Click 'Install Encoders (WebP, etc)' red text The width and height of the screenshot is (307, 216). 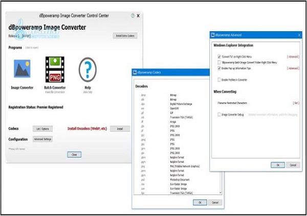tap(87, 128)
